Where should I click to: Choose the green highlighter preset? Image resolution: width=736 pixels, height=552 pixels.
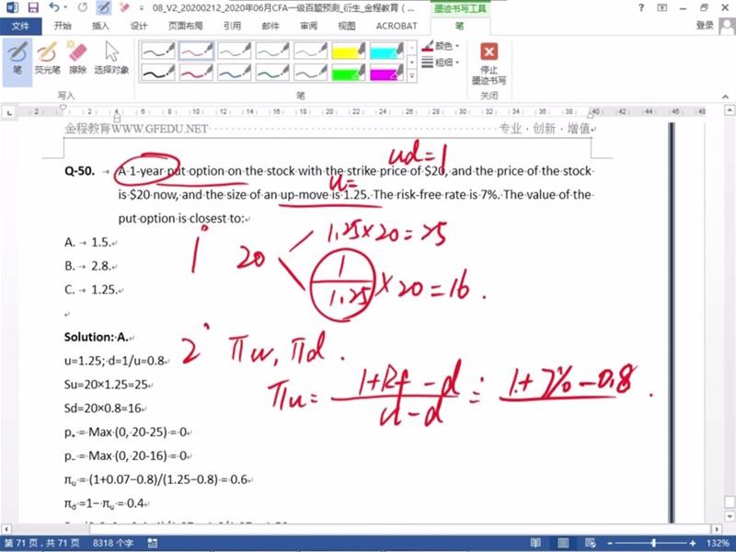coord(349,73)
